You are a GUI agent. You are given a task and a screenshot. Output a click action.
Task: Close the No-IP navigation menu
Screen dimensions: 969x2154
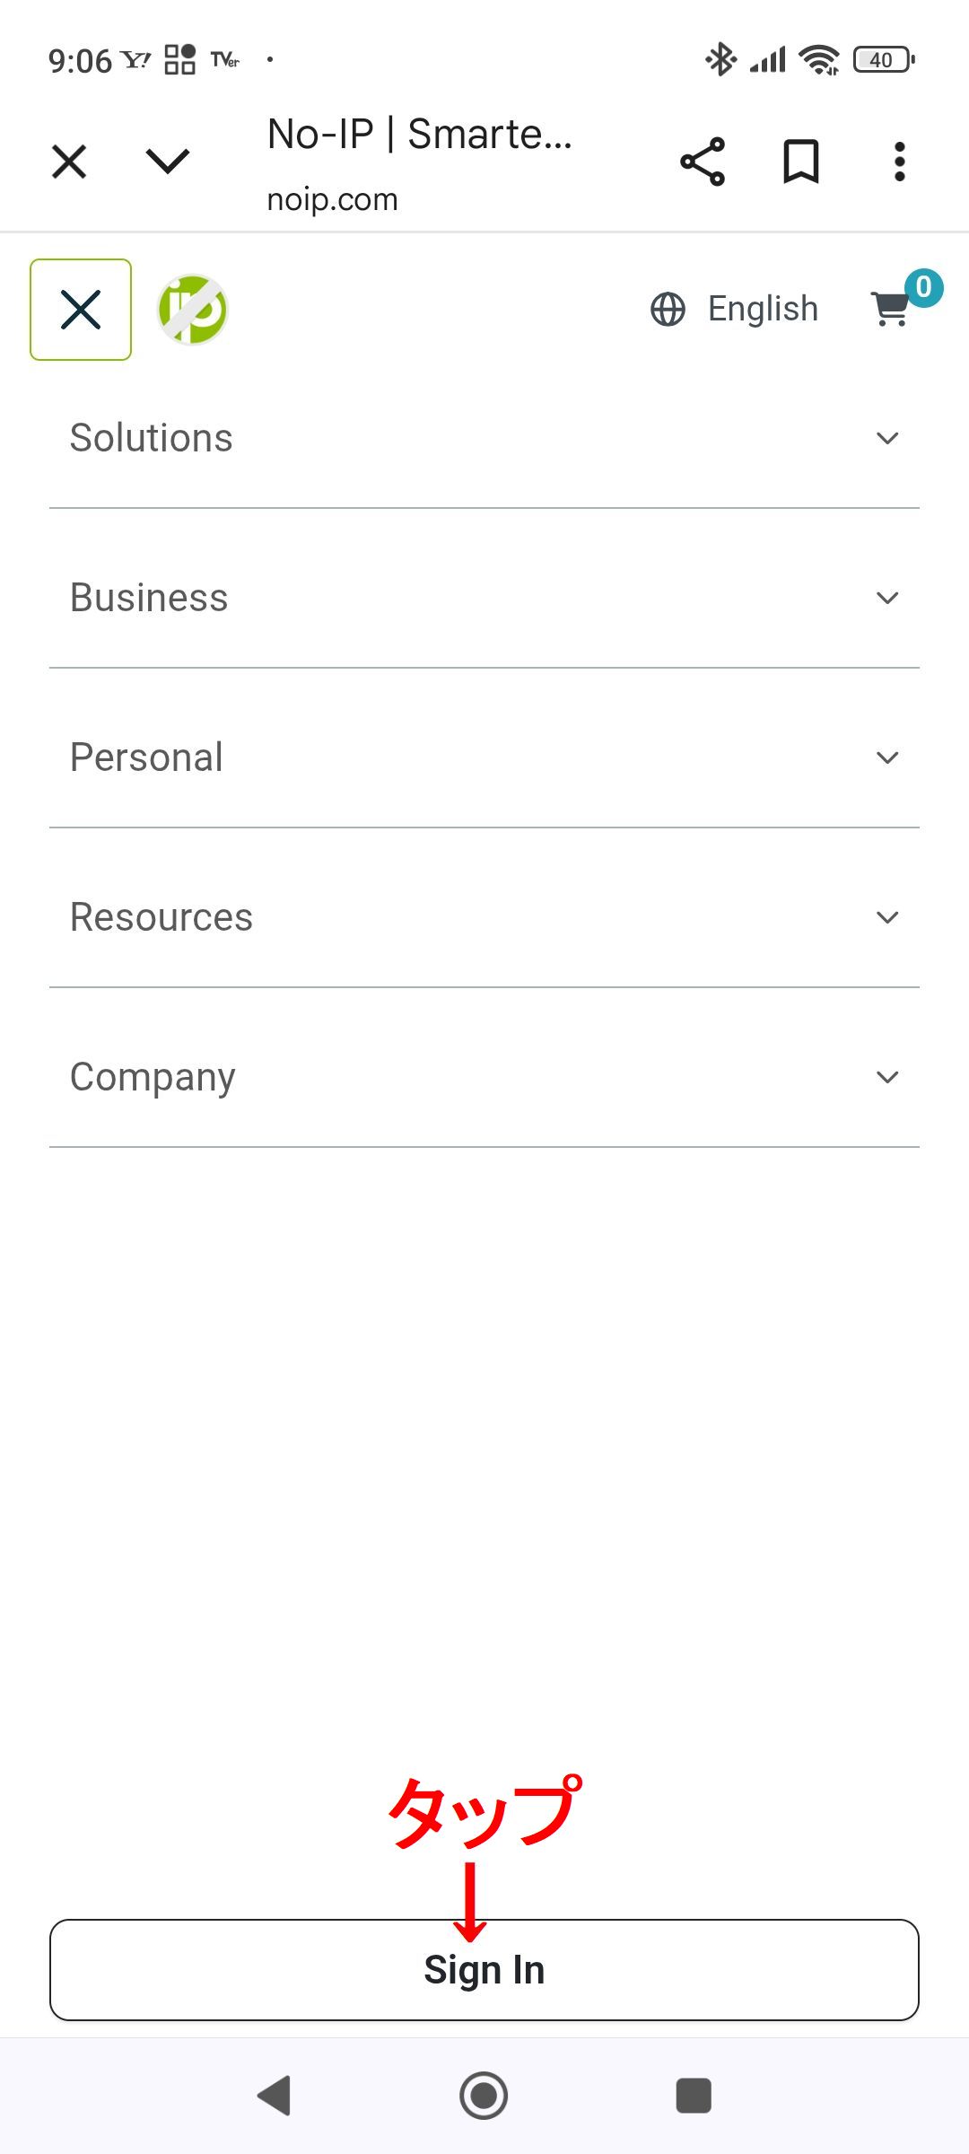coord(81,310)
